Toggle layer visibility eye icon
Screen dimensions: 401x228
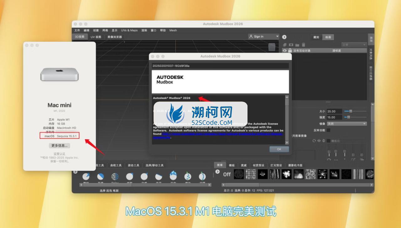[x=285, y=51]
